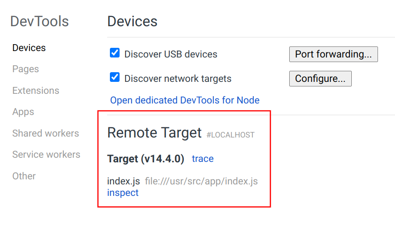Disable the Discover network targets checkbox
395x229 pixels.
coord(115,78)
